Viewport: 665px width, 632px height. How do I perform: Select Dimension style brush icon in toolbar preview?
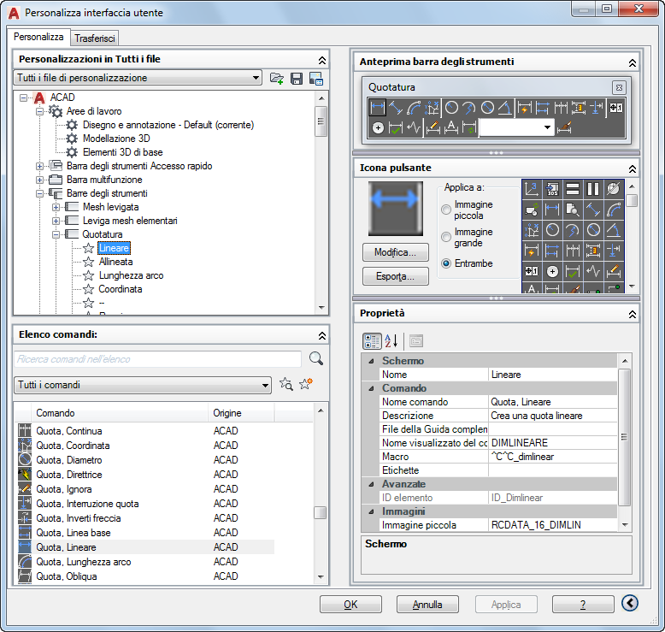[564, 127]
